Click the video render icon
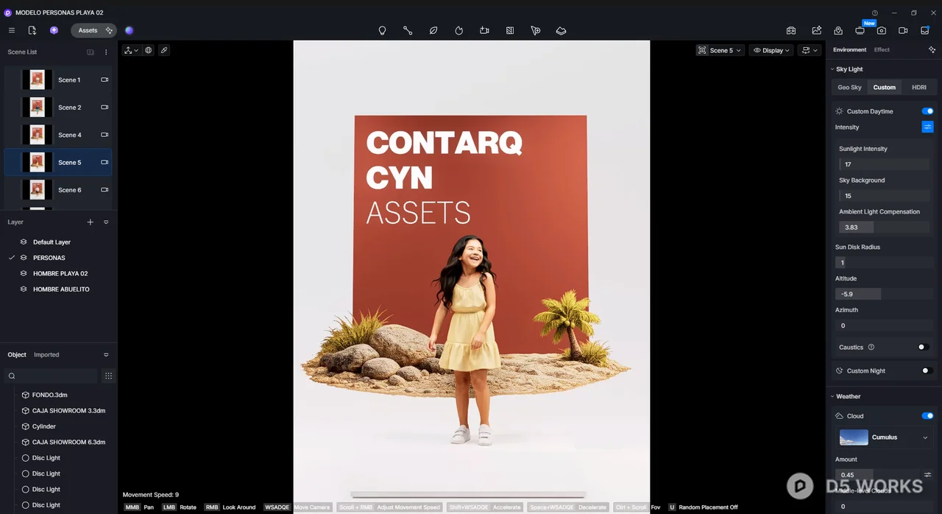Viewport: 942px width, 514px height. tap(903, 30)
